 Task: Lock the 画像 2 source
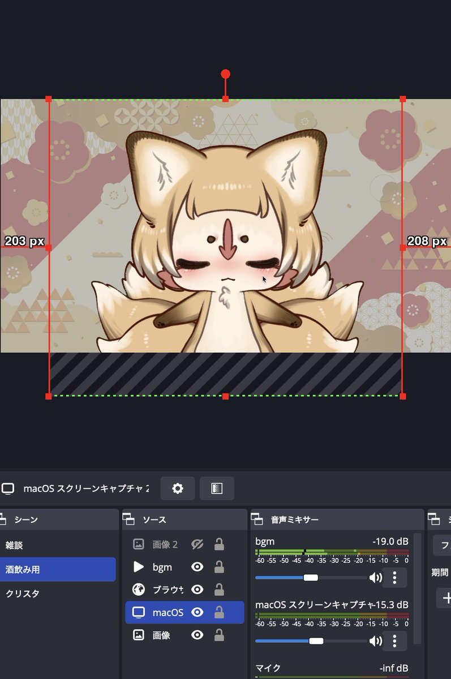pos(219,544)
